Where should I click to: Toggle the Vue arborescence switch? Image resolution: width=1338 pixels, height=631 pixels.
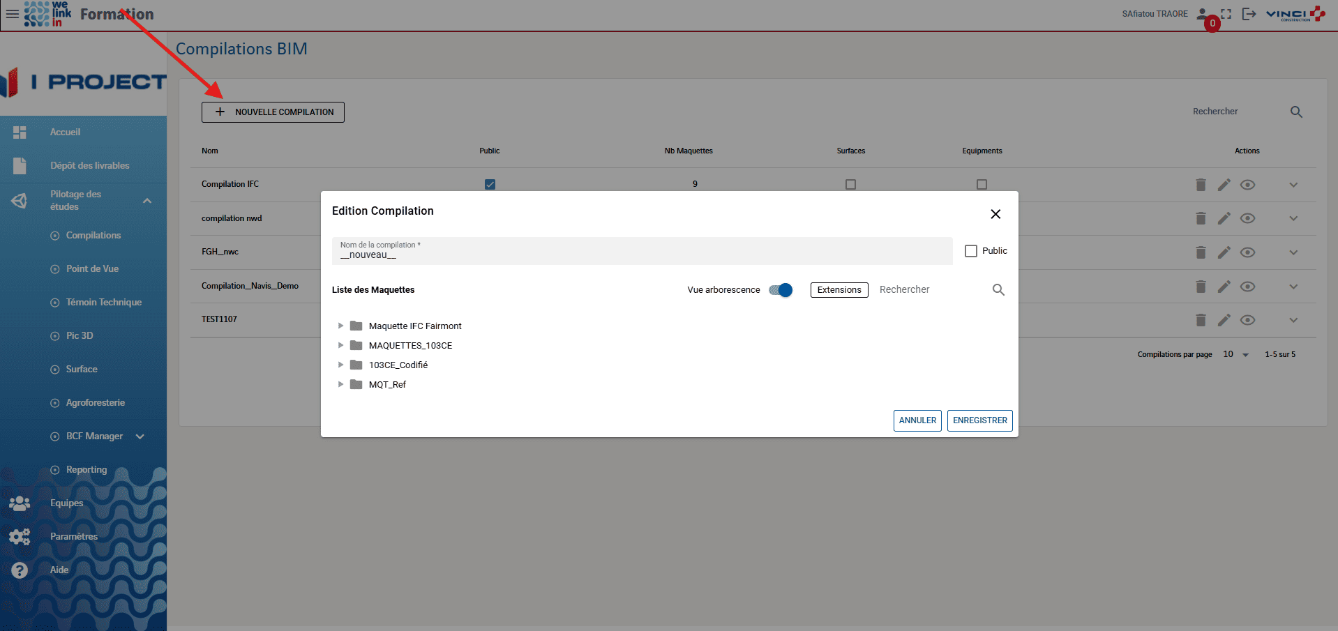coord(781,290)
